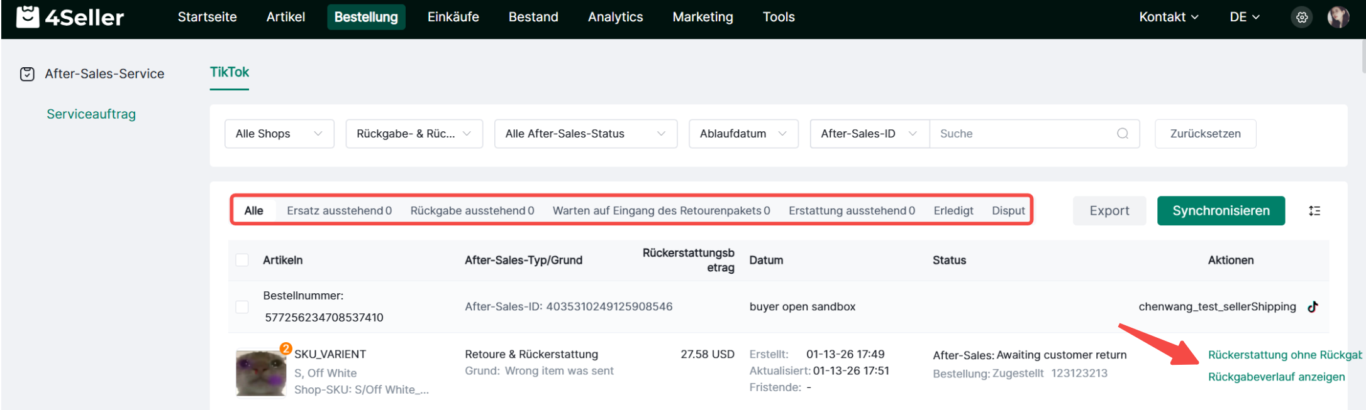Image resolution: width=1366 pixels, height=410 pixels.
Task: Click the search magnifier icon
Action: 1122,134
